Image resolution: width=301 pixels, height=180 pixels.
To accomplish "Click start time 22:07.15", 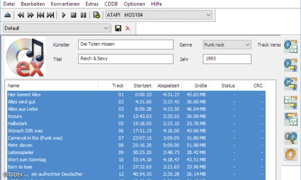I will (142, 138).
